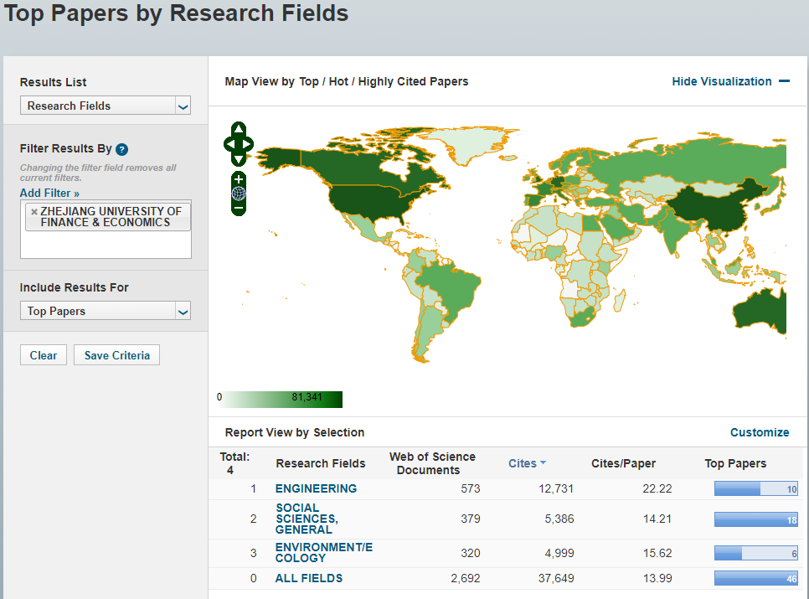
Task: Click the Save Criteria button
Action: [x=116, y=355]
